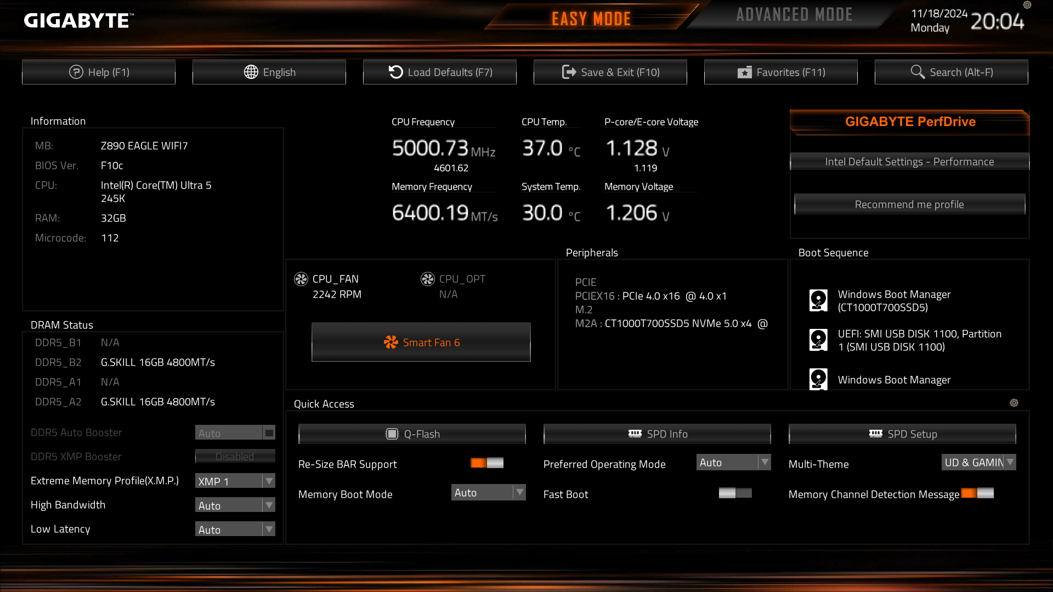Screen dimensions: 1053x592
Task: Click the CPU_FAN fan icon
Action: pyautogui.click(x=301, y=279)
